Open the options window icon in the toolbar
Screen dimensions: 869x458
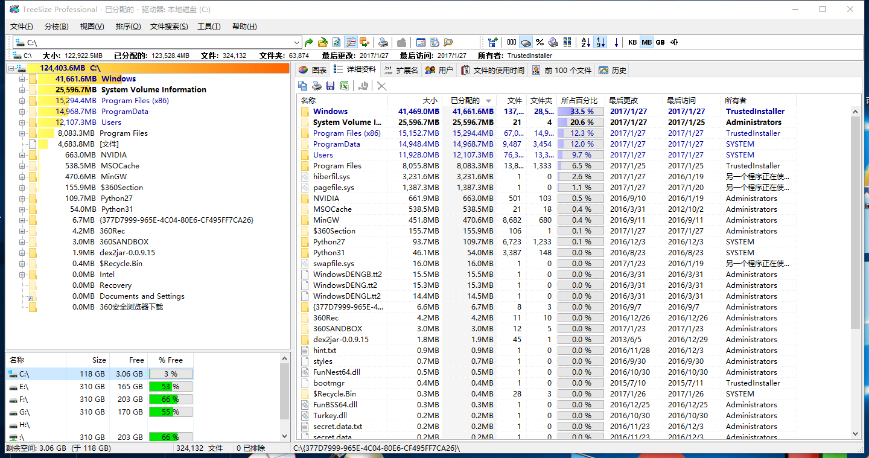coord(421,42)
